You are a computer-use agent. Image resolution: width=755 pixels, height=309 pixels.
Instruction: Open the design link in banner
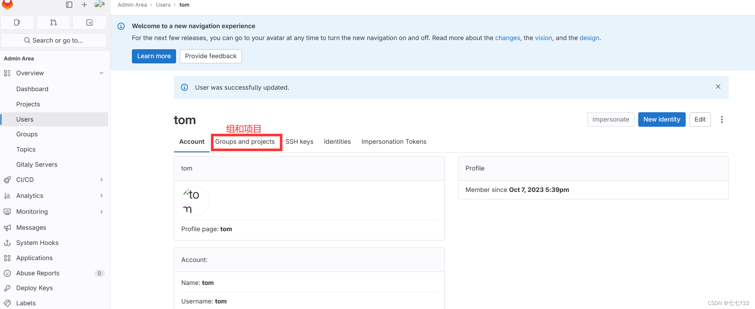(589, 38)
